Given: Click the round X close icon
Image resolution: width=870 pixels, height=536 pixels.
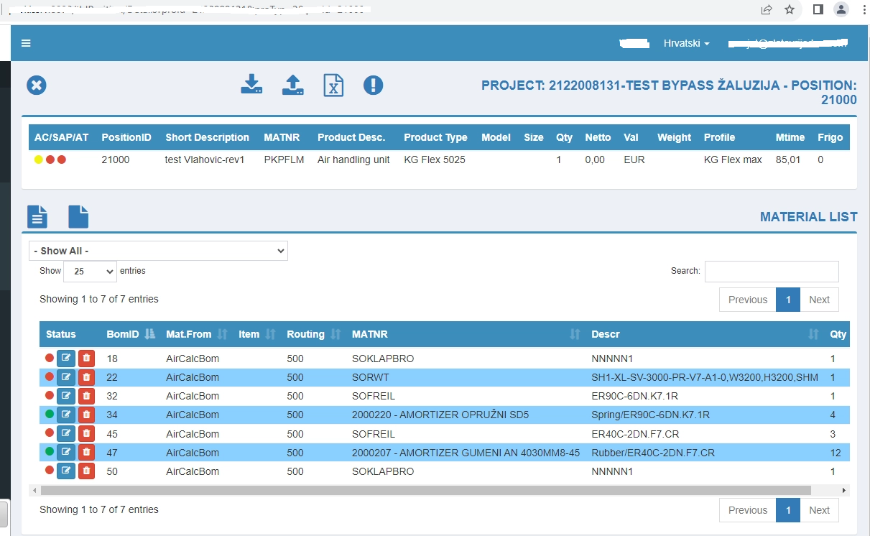Looking at the screenshot, I should click(x=37, y=85).
